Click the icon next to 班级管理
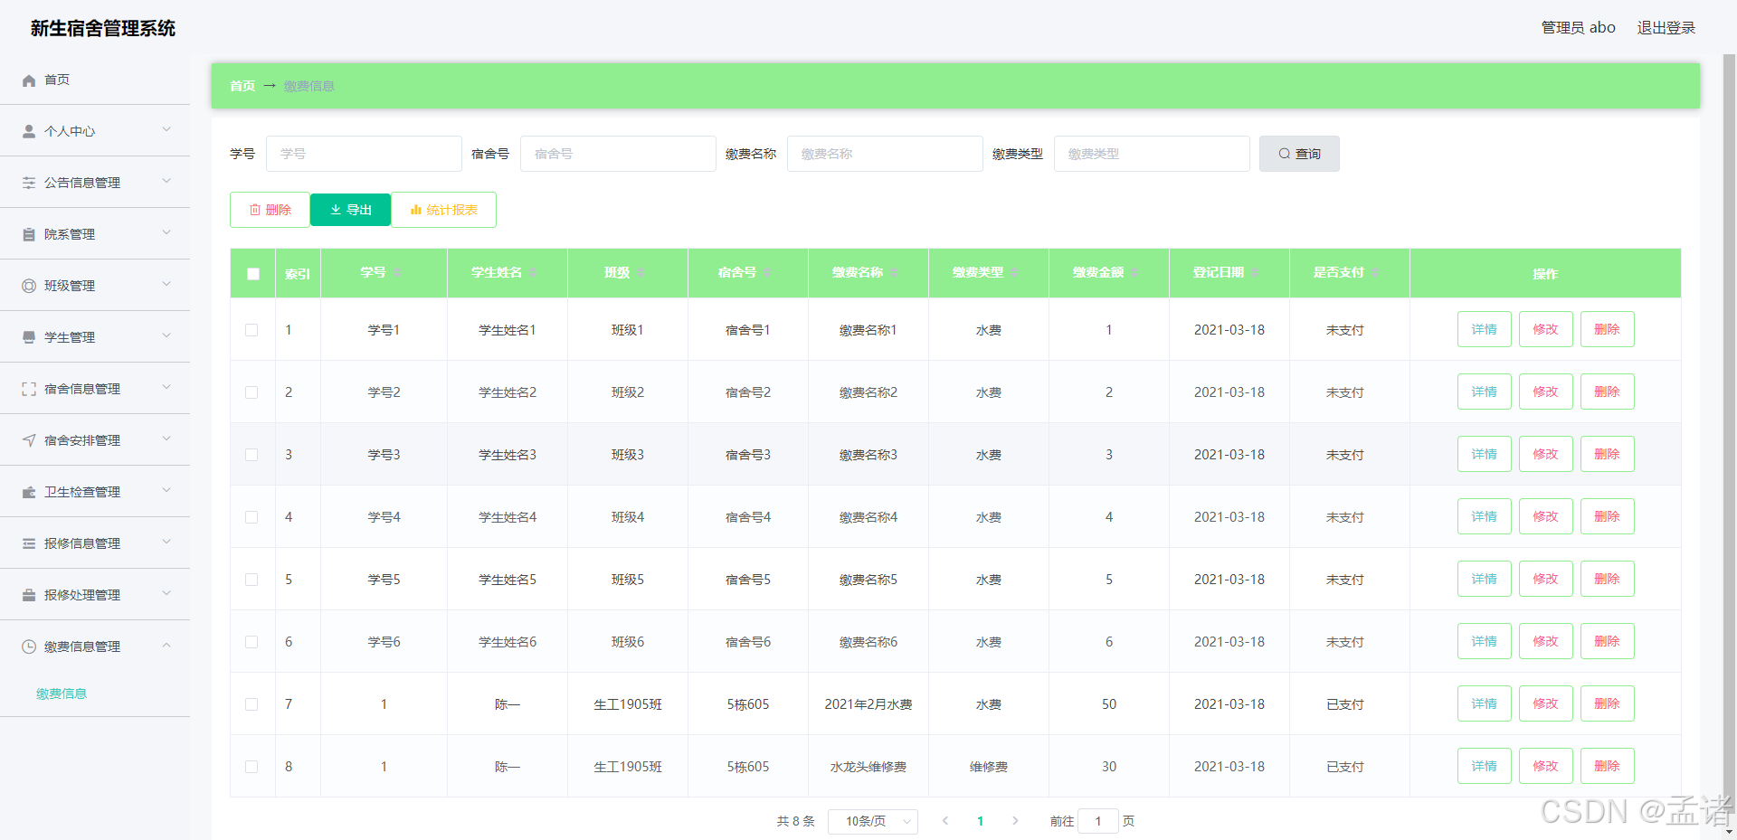This screenshot has height=840, width=1737. coord(29,287)
